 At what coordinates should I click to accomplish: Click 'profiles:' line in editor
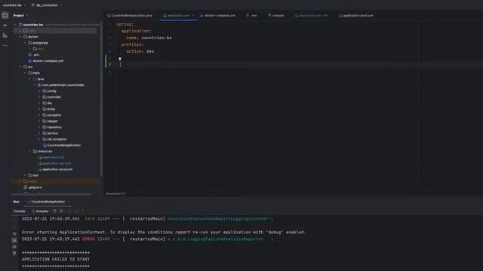click(133, 44)
